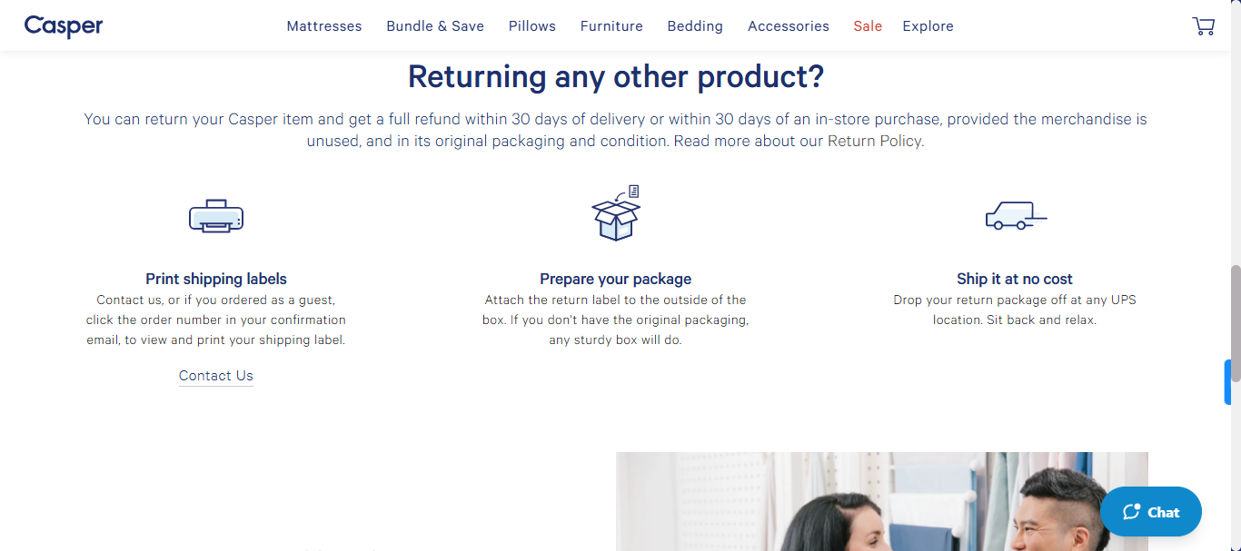Image resolution: width=1241 pixels, height=551 pixels.
Task: Go to the Bedding section
Action: [695, 26]
